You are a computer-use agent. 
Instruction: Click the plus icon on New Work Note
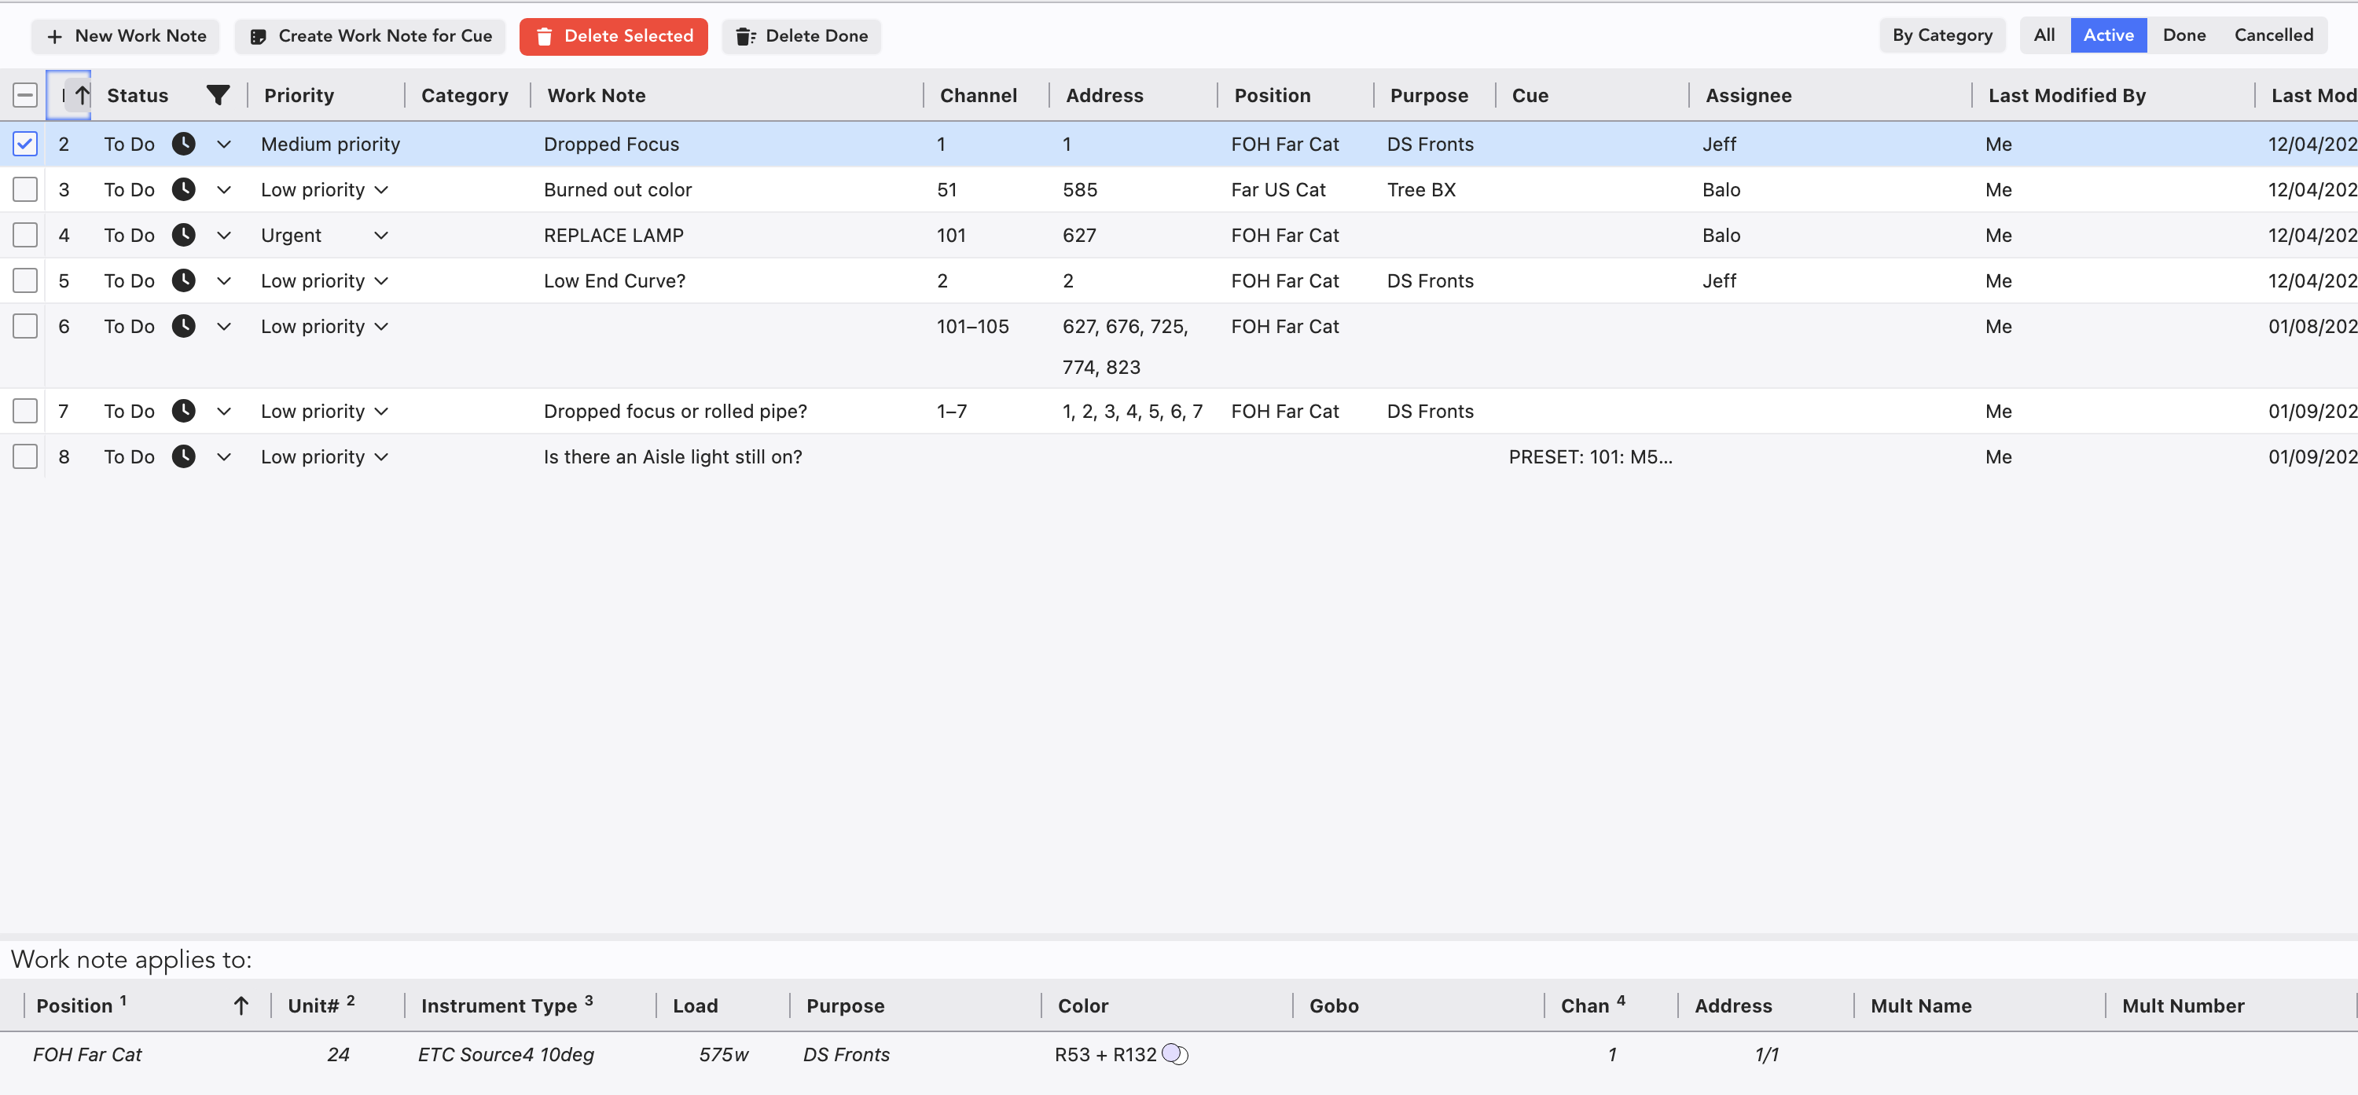point(55,37)
